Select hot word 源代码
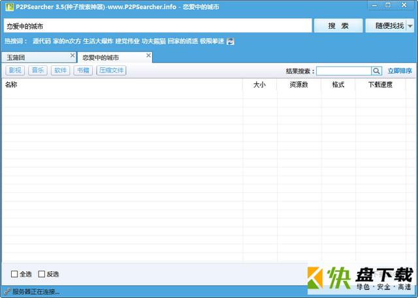This screenshot has height=298, width=418. (42, 41)
